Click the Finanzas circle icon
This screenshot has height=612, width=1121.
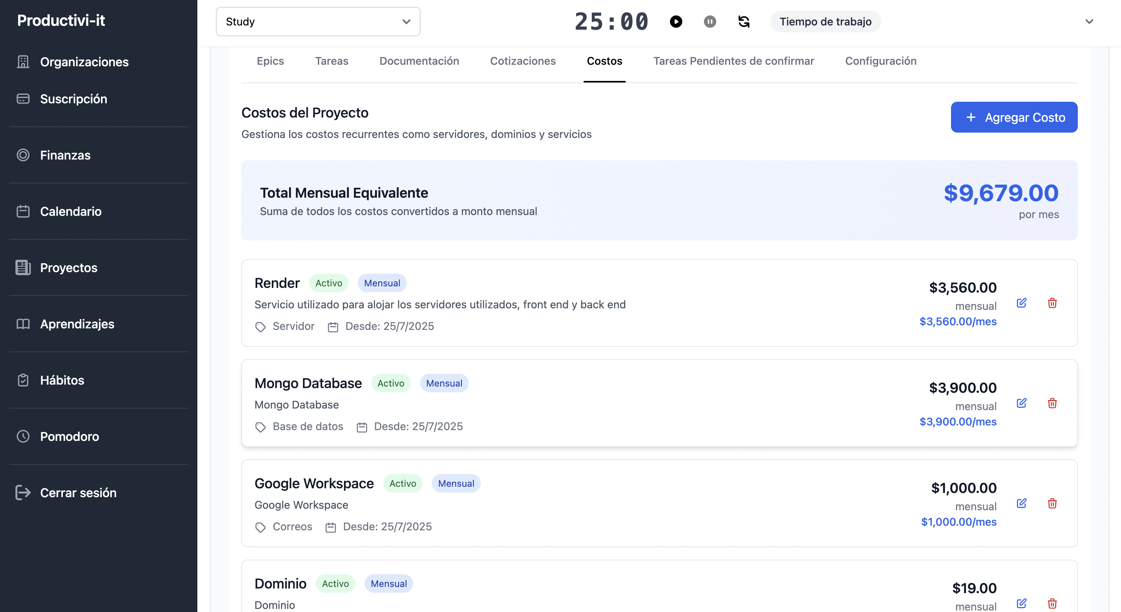[23, 155]
